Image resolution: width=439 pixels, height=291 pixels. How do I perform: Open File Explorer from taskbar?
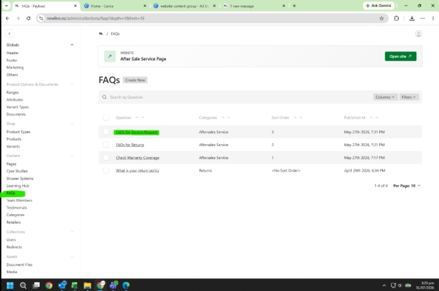[x=87, y=285]
